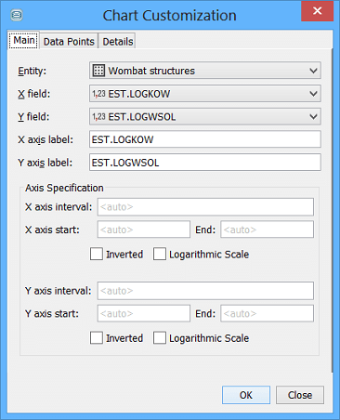Click the numeric icon beside EST.LOGKOW dropdown

[x=98, y=94]
